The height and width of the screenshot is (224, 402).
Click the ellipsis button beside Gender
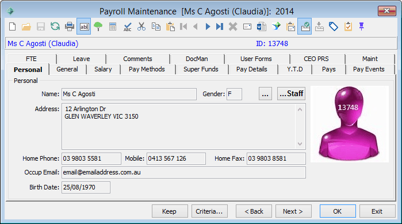pos(265,94)
